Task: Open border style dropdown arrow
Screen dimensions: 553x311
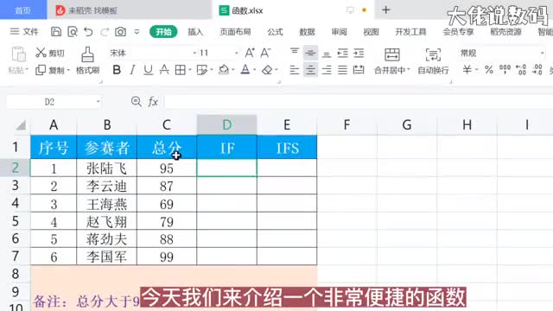Action: coord(189,70)
